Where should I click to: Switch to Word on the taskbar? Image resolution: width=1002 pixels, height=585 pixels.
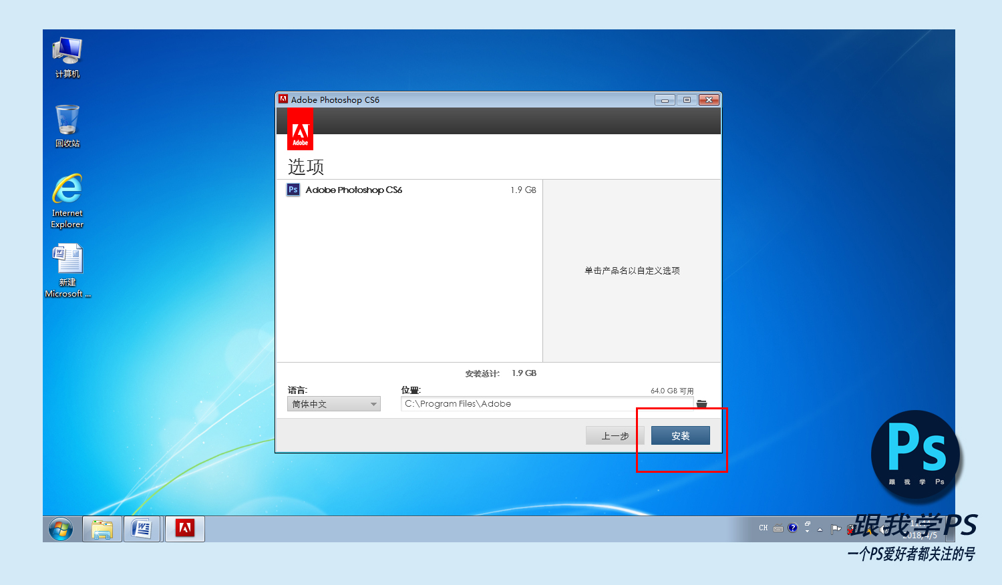click(x=142, y=529)
